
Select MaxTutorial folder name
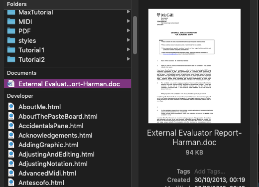[36, 12]
